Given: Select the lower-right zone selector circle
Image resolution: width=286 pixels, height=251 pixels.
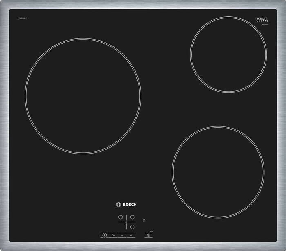Looking at the screenshot, I should point(132,227).
